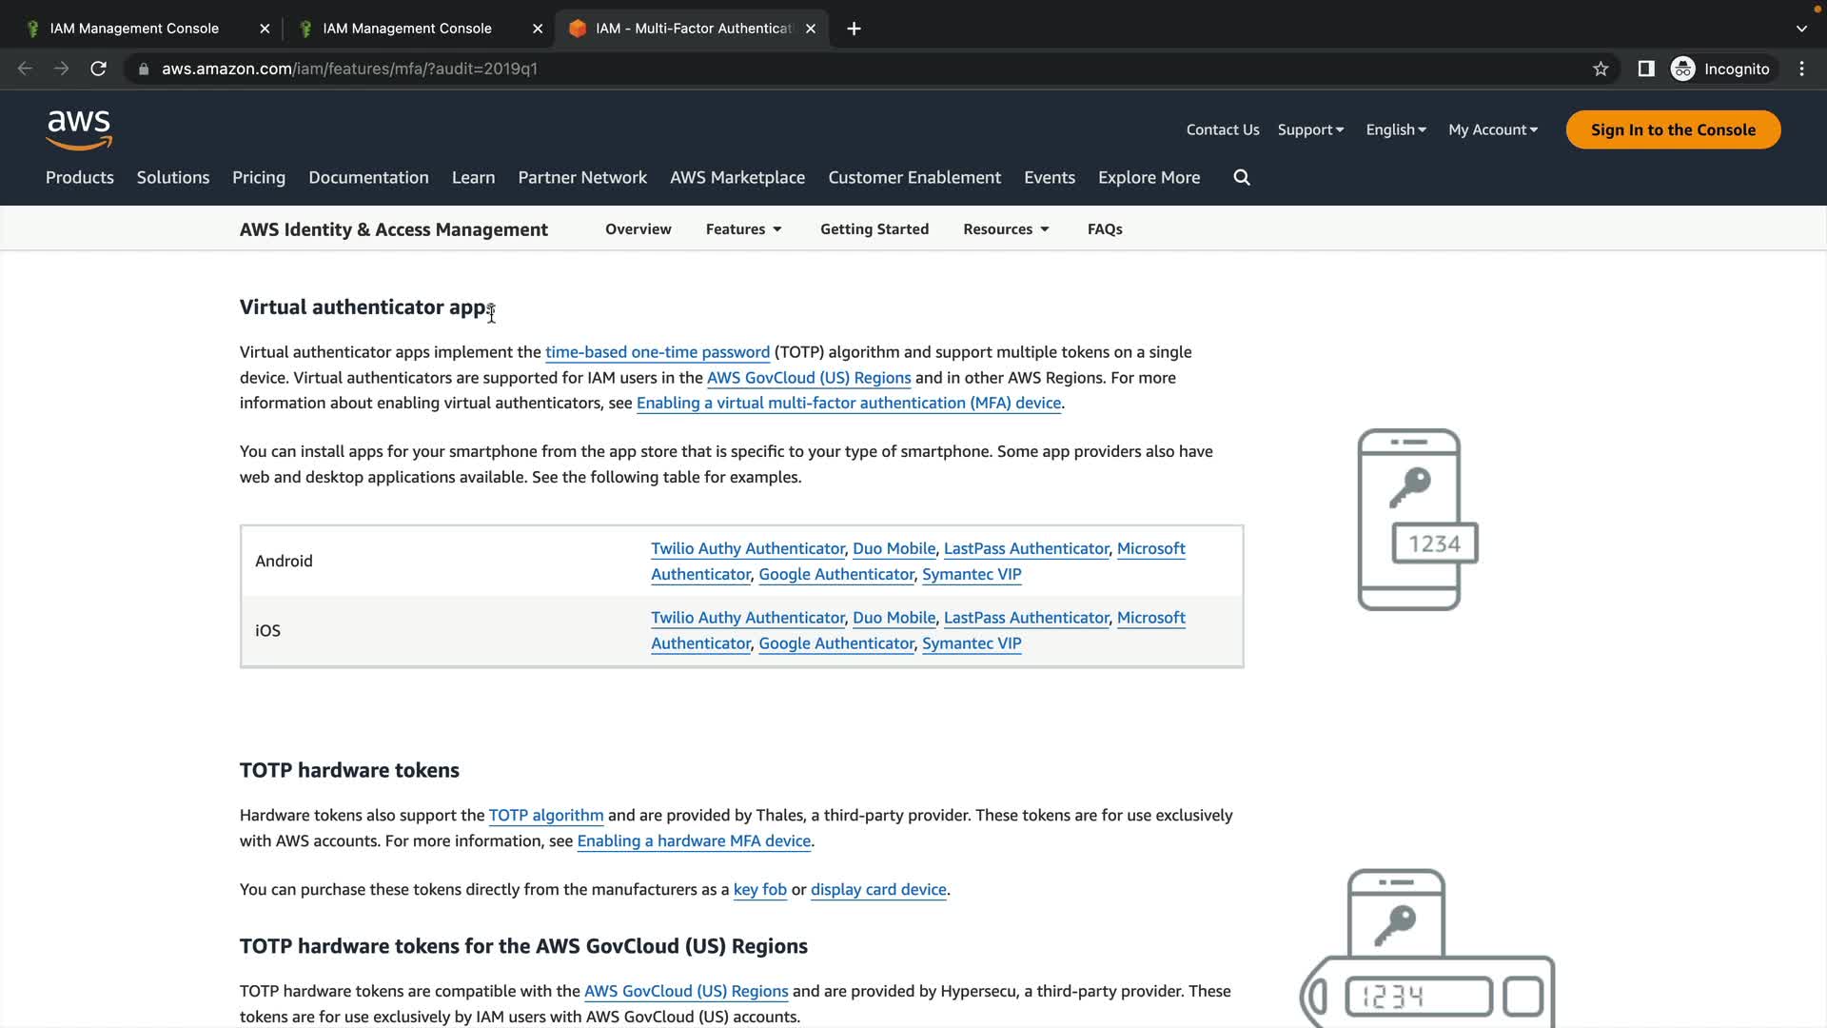Screen dimensions: 1827x1028
Task: Open the Products menu
Action: (80, 178)
